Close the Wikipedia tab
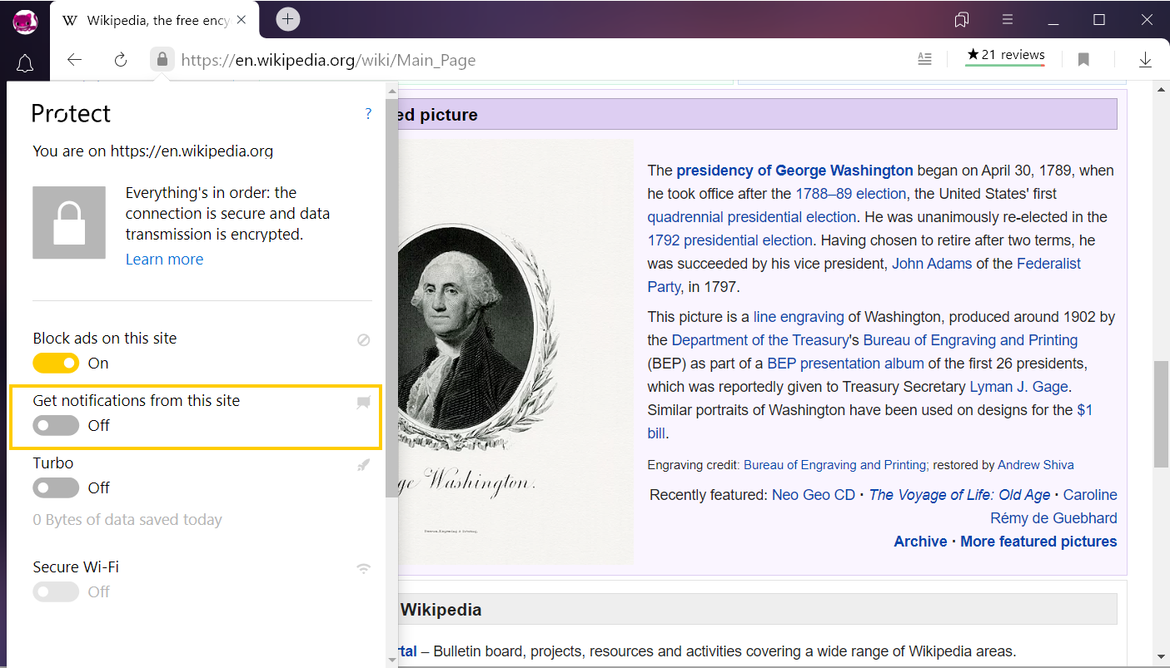This screenshot has width=1170, height=668. (x=241, y=19)
